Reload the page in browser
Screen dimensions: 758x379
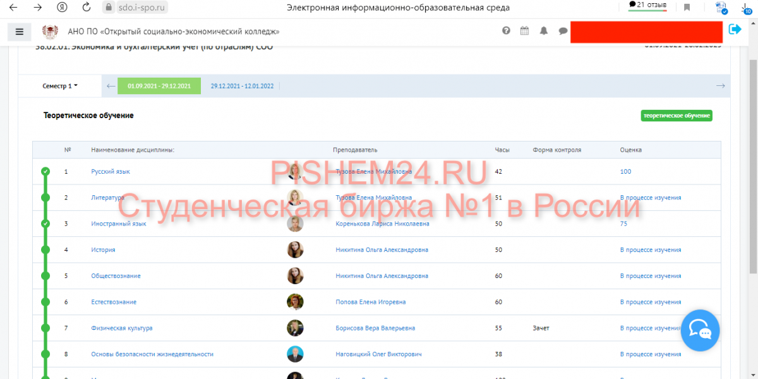tap(87, 8)
